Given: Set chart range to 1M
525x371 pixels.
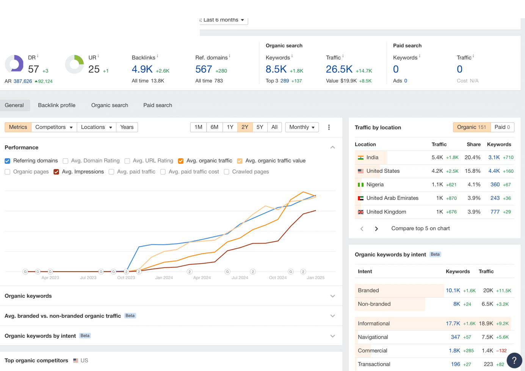Looking at the screenshot, I should [x=198, y=127].
